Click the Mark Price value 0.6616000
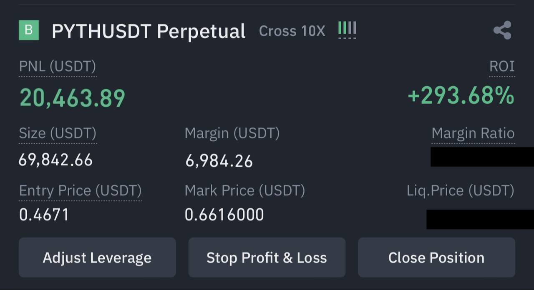This screenshot has height=290, width=534. tap(224, 214)
